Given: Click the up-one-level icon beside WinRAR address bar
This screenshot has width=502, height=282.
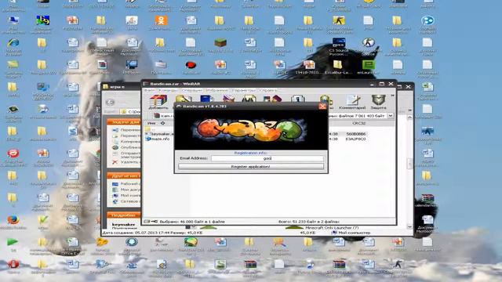Looking at the screenshot, I should (x=156, y=115).
